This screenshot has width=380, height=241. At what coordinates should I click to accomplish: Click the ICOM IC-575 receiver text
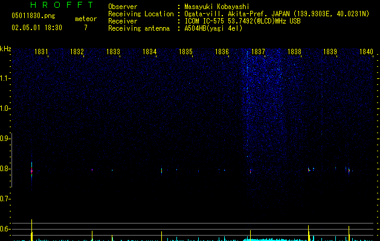(x=242, y=21)
